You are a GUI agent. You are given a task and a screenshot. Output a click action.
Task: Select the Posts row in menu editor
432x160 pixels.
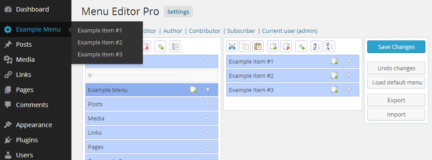[152, 104]
